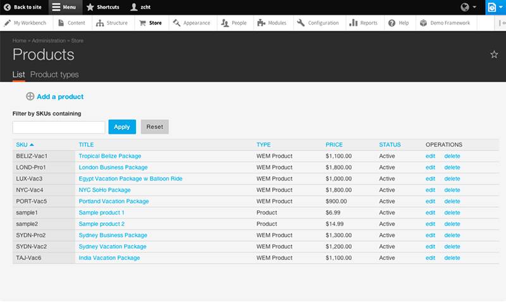Sort table by PRICE column

(x=334, y=145)
